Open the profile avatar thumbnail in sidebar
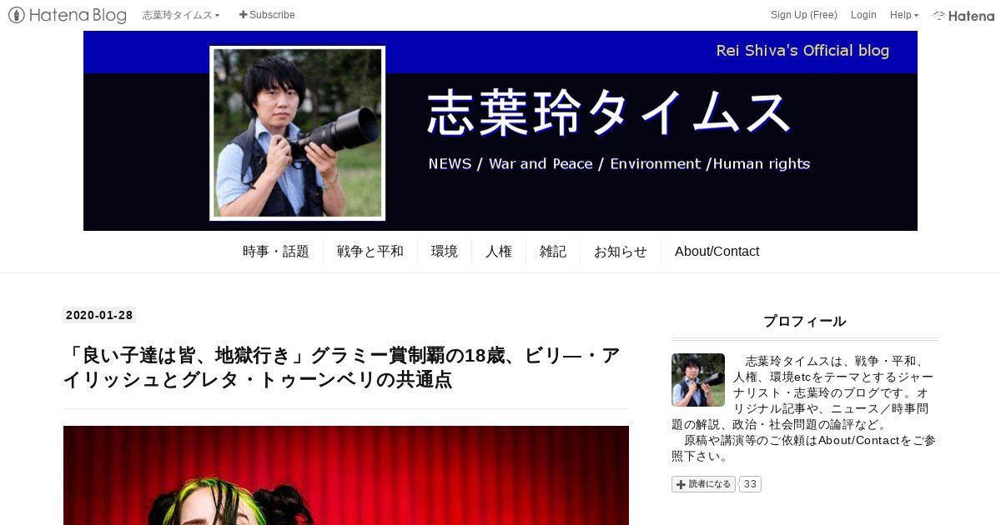 pos(698,380)
